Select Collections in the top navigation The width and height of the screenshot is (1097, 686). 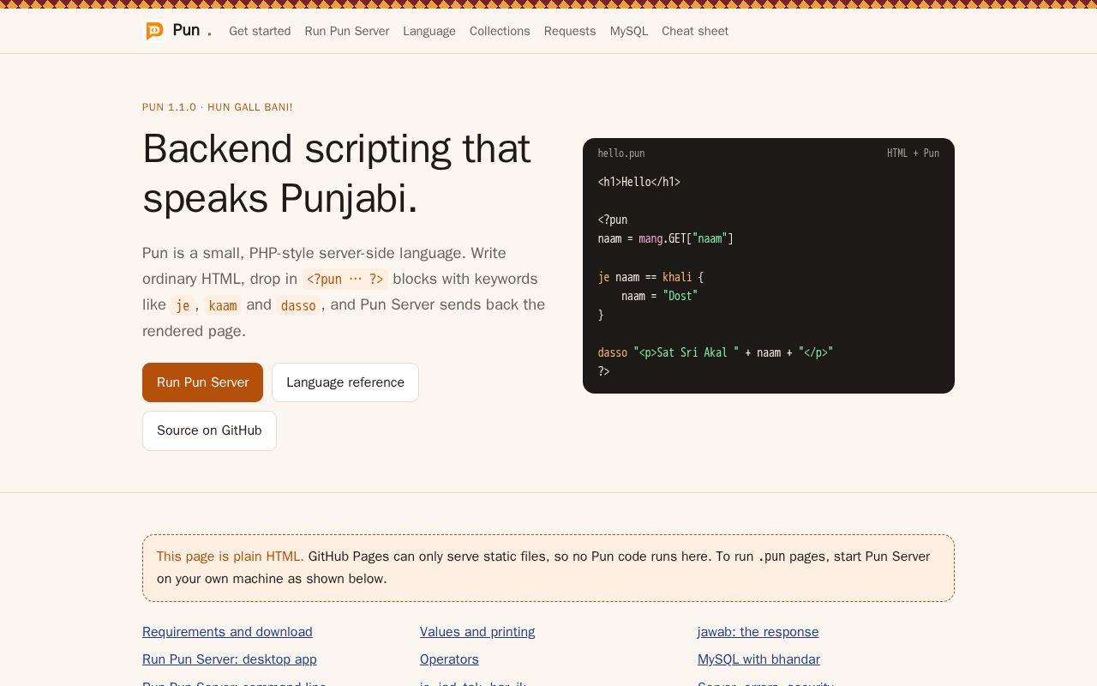coord(500,31)
